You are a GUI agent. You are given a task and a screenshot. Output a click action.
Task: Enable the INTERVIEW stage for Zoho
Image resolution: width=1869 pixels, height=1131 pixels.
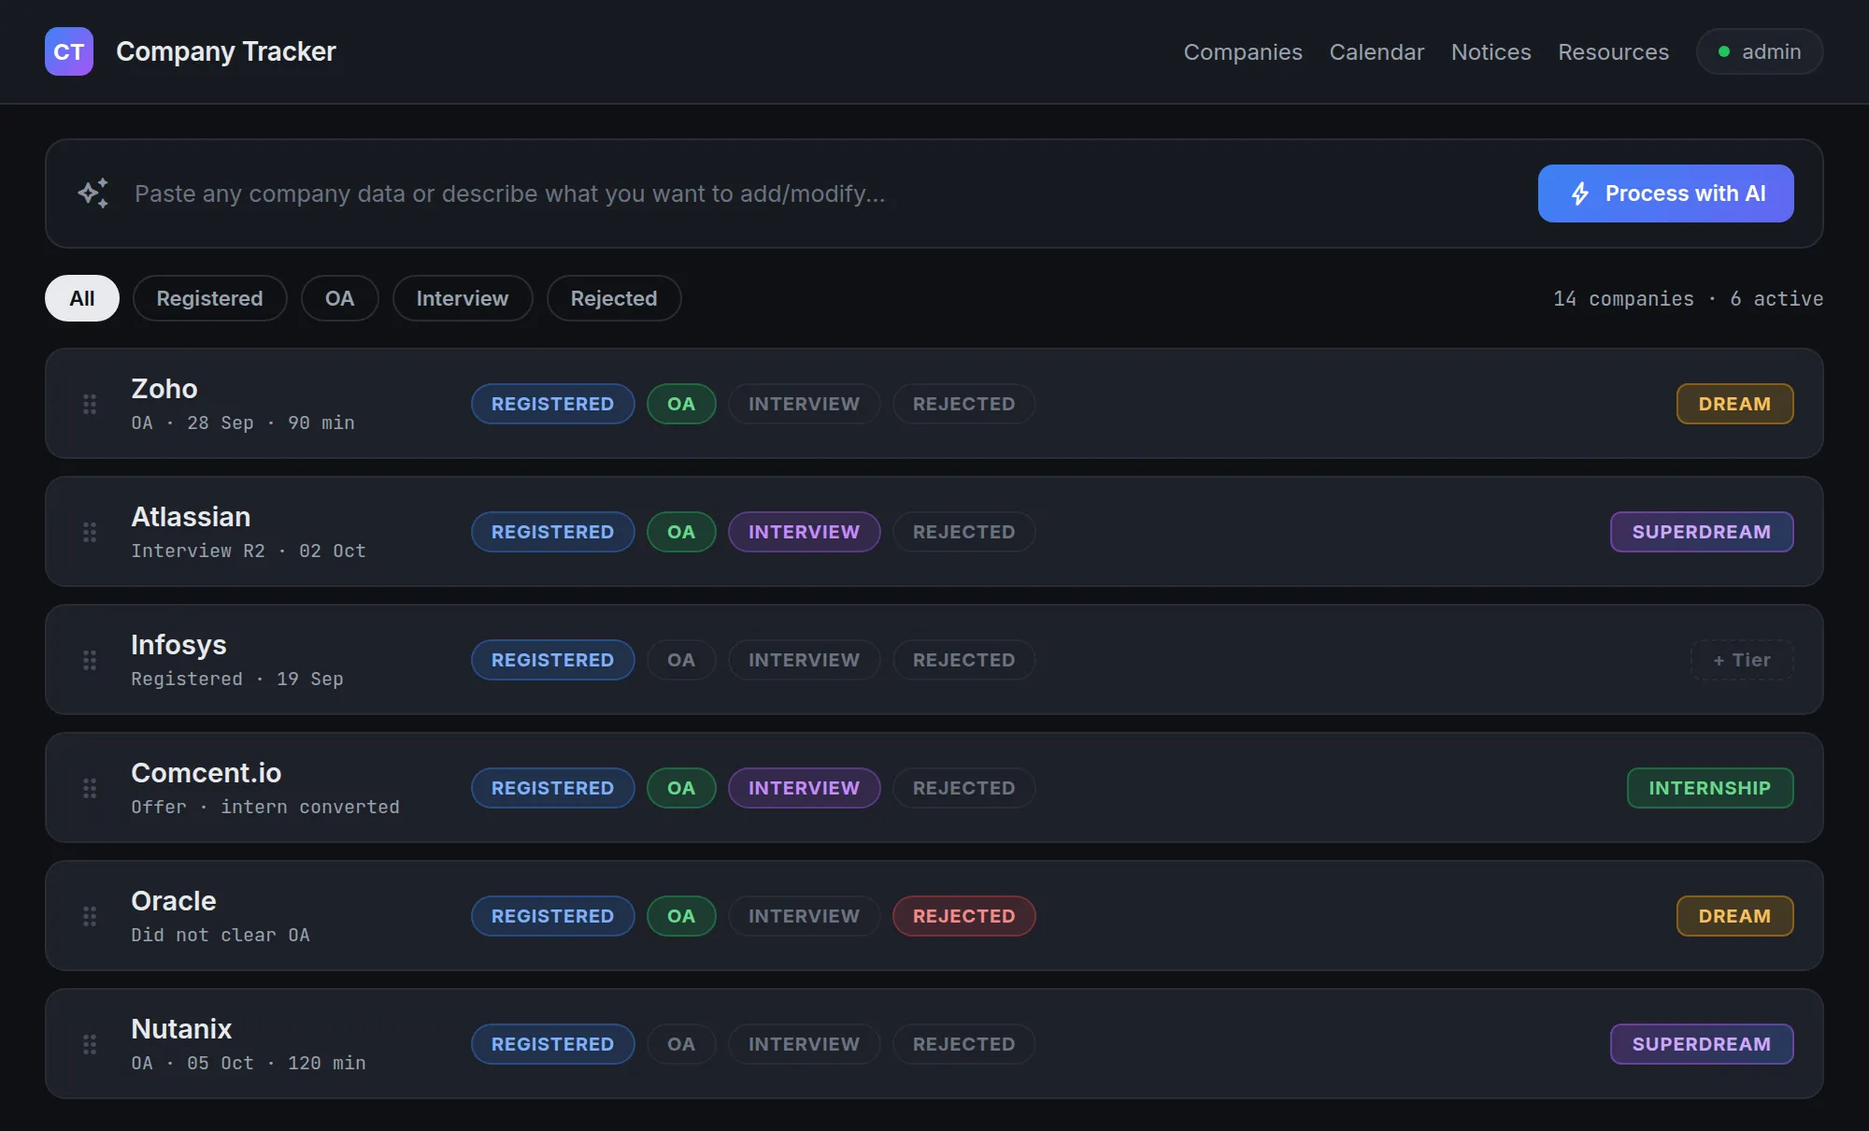804,404
